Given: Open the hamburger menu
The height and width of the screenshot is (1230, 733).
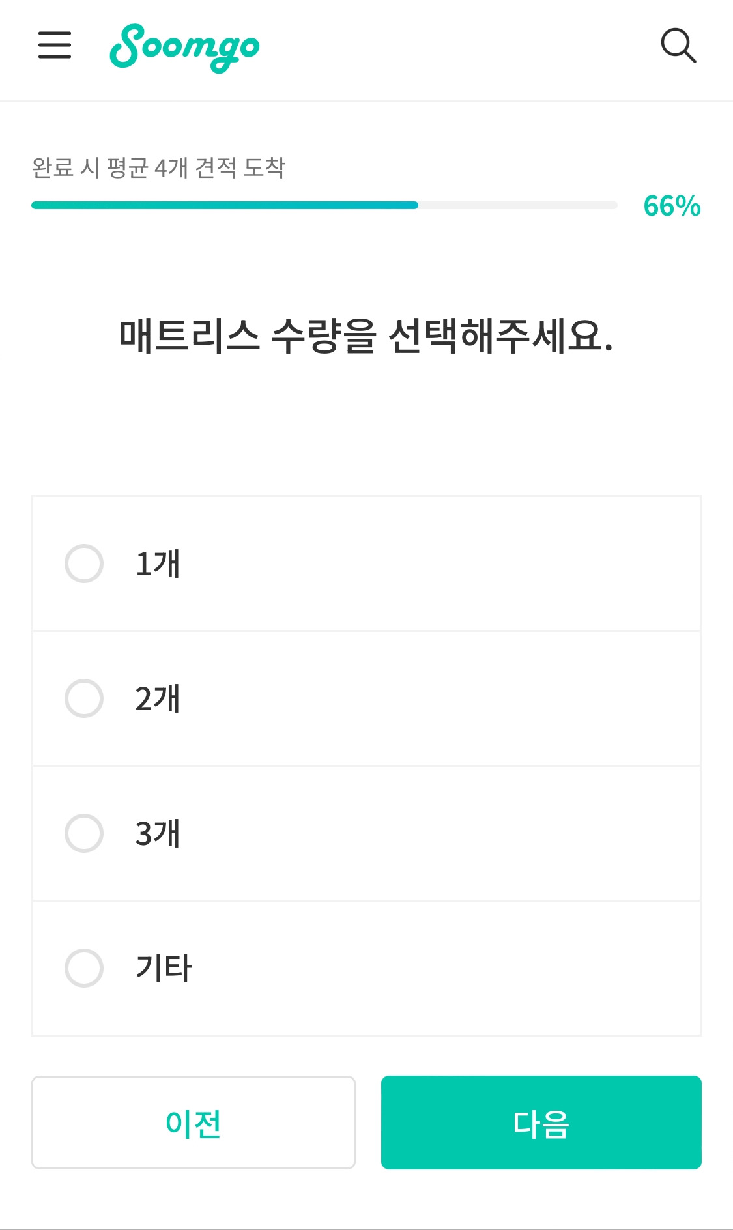Looking at the screenshot, I should (55, 45).
